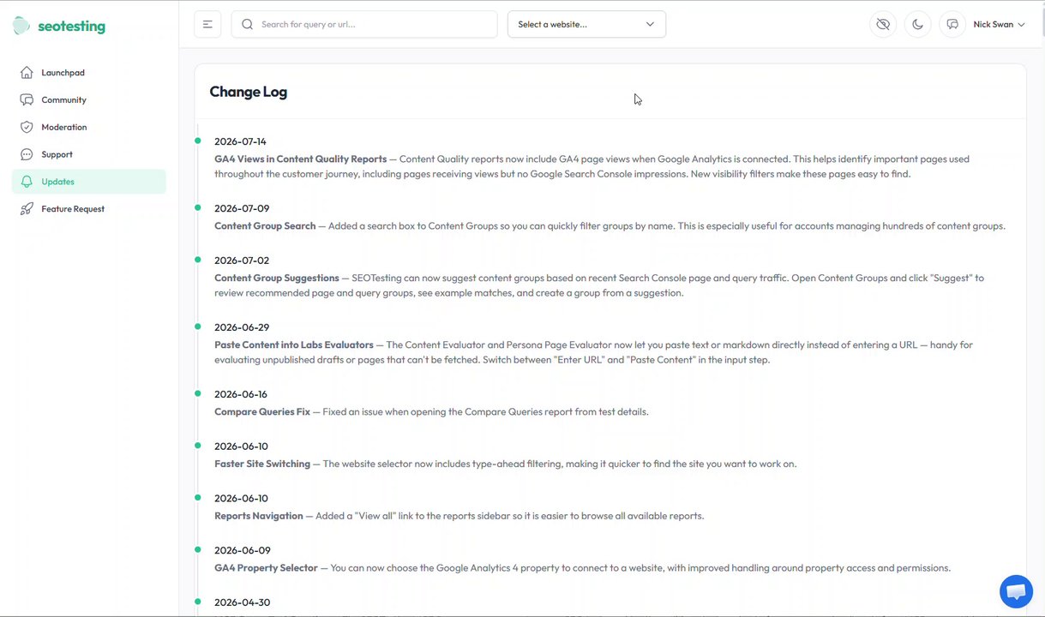Click date 2026-04-30 entry
The image size is (1045, 617).
point(242,602)
